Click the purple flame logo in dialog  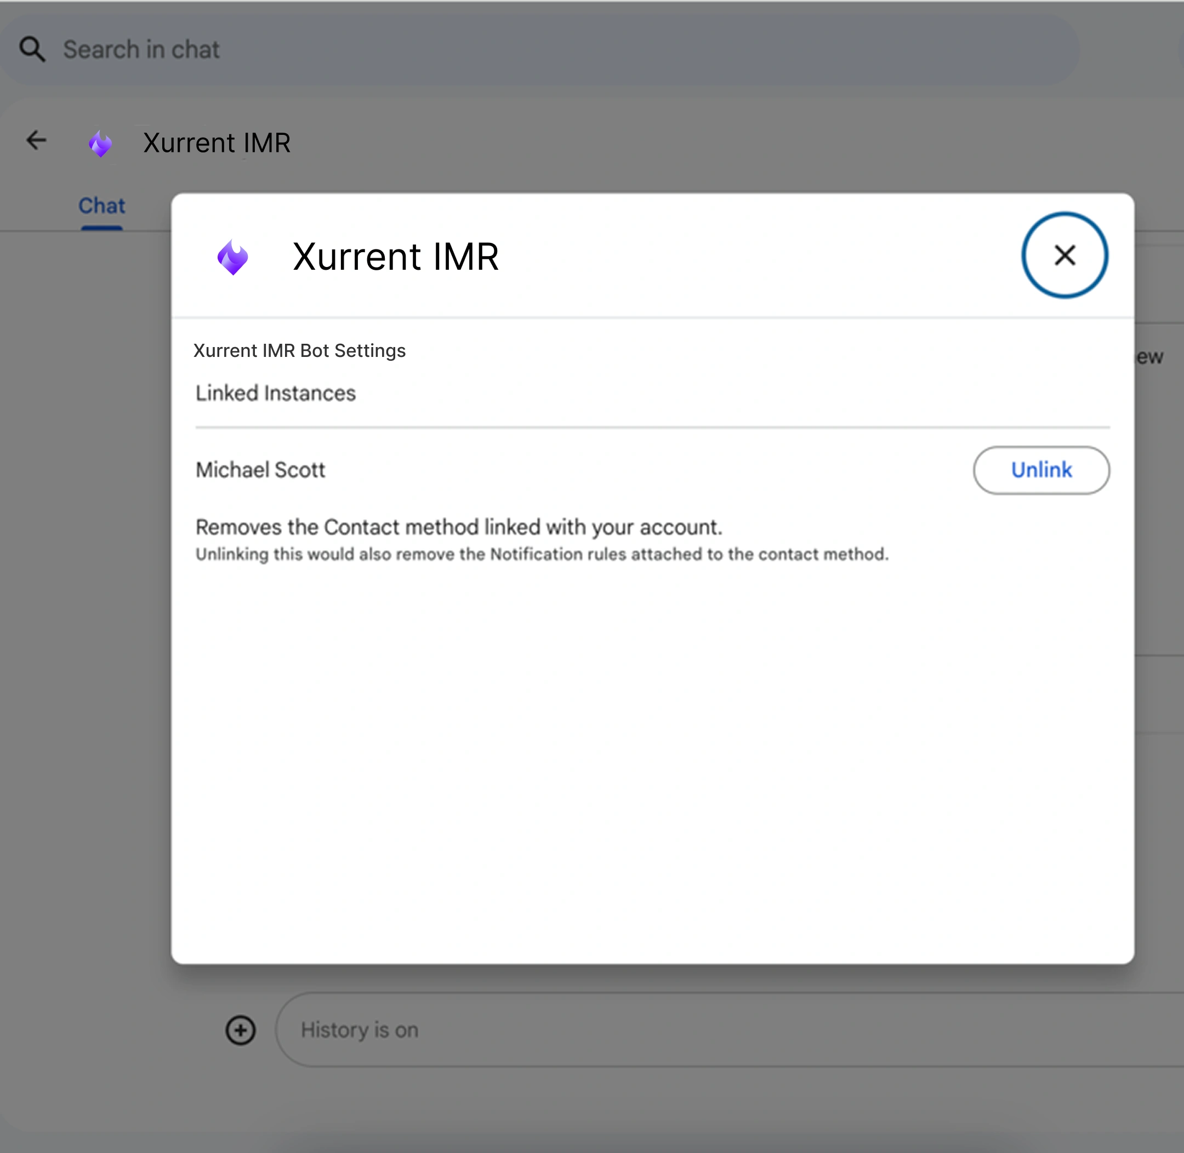tap(233, 257)
